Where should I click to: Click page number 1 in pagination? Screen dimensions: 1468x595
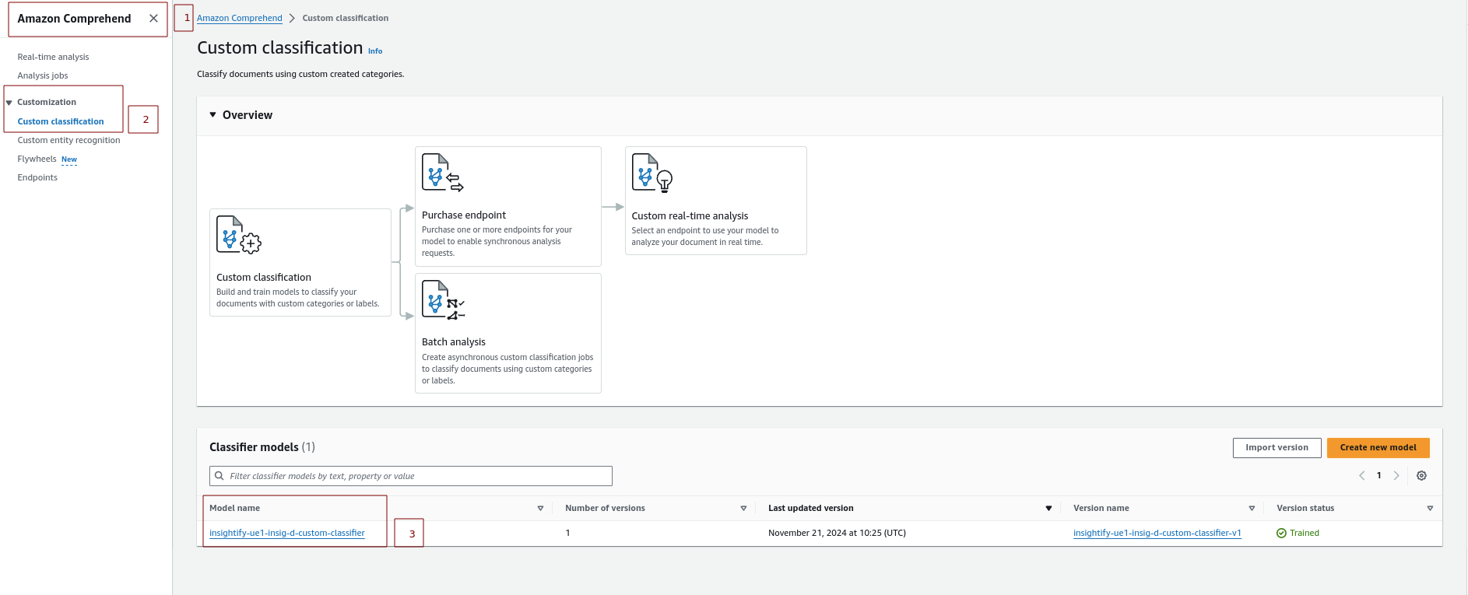[1379, 476]
